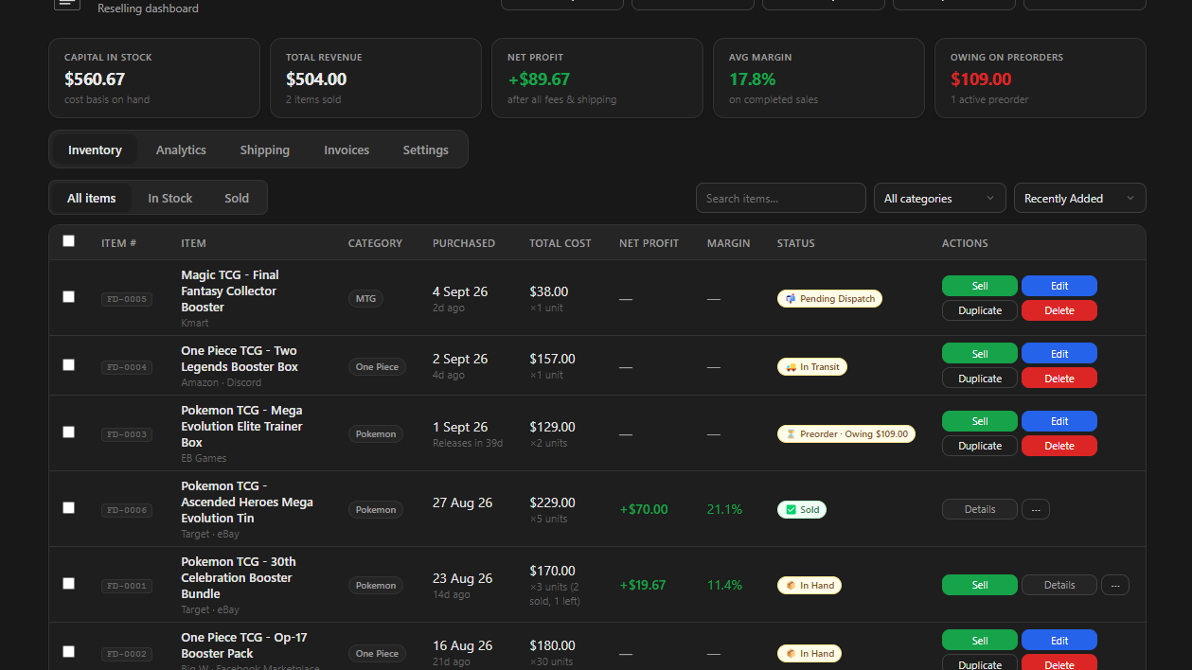The image size is (1192, 670).
Task: Click the ellipsis button for Ascended Heroes Tin
Action: 1036,509
